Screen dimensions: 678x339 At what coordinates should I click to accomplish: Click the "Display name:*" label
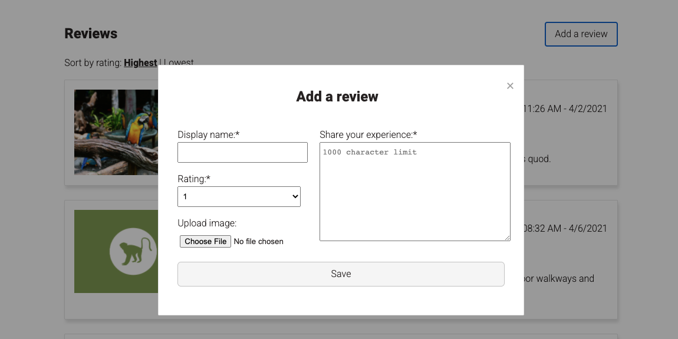(209, 134)
